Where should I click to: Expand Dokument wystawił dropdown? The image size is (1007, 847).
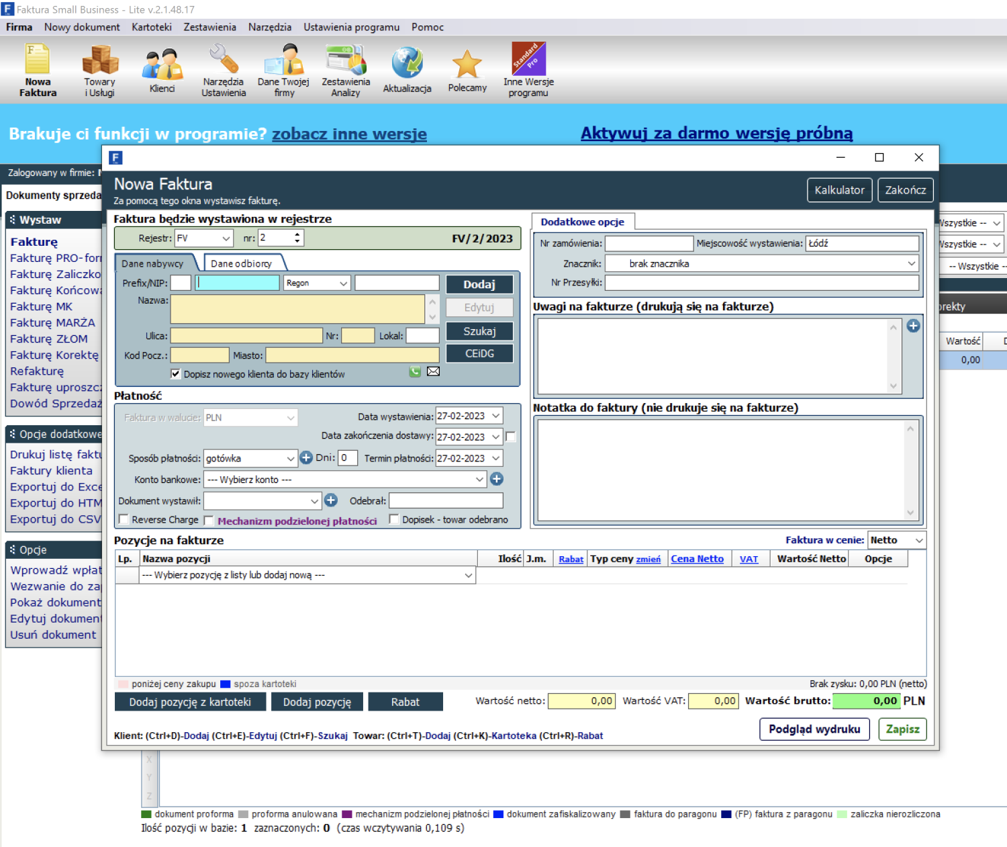click(314, 500)
